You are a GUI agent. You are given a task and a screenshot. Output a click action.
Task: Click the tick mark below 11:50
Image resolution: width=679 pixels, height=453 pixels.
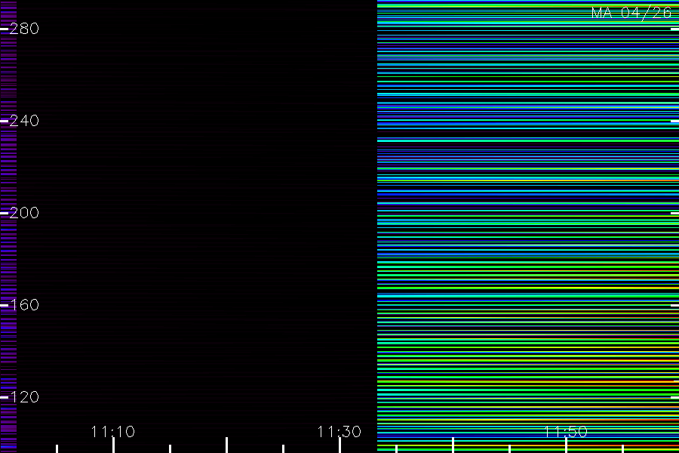pyautogui.click(x=567, y=445)
